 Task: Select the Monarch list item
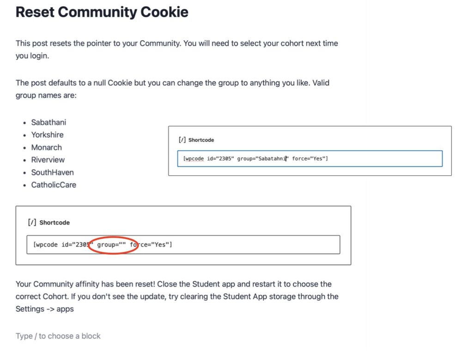click(46, 147)
